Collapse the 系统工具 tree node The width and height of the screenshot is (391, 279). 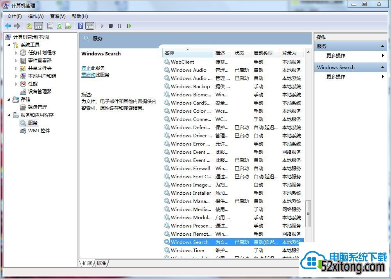(9, 45)
